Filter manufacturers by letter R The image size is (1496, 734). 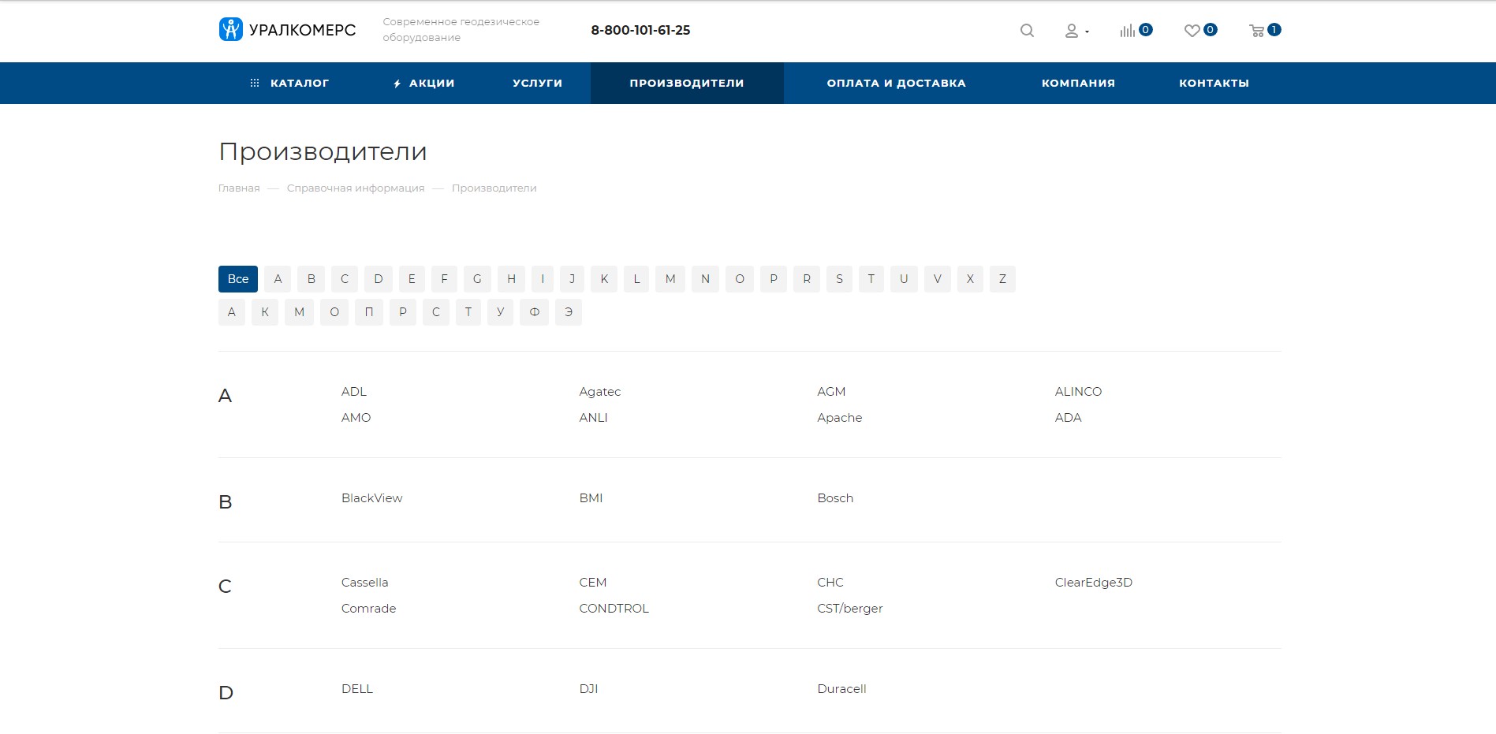(x=807, y=279)
